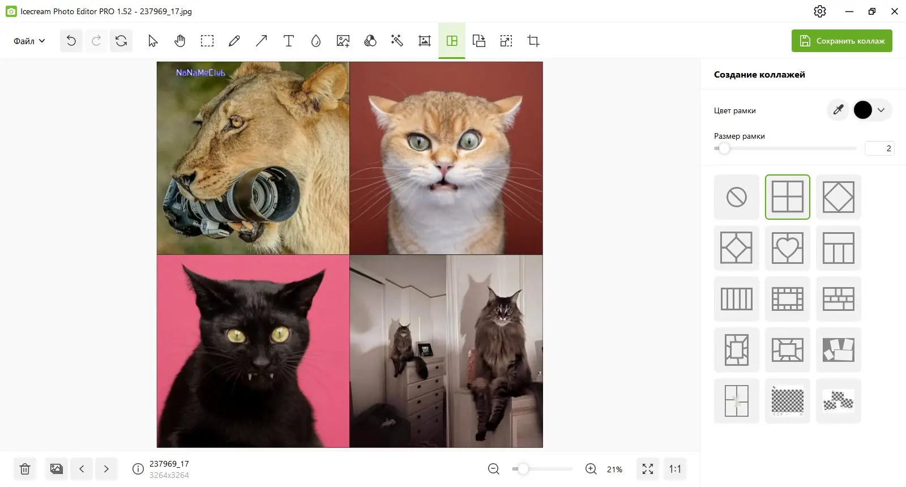906x487 pixels.
Task: Click the Maine Coon photo in the collage
Action: [x=446, y=351]
